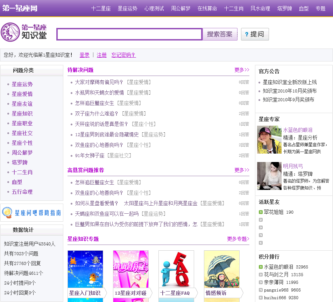The image size is (333, 302).
Task: Select category 星座职业
Action: [x=22, y=123]
